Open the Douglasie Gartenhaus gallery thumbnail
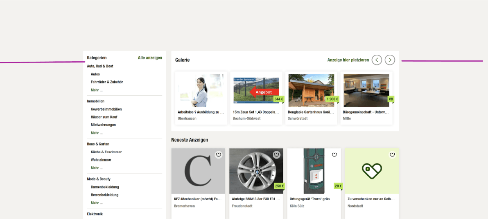The image size is (488, 219). (x=311, y=90)
